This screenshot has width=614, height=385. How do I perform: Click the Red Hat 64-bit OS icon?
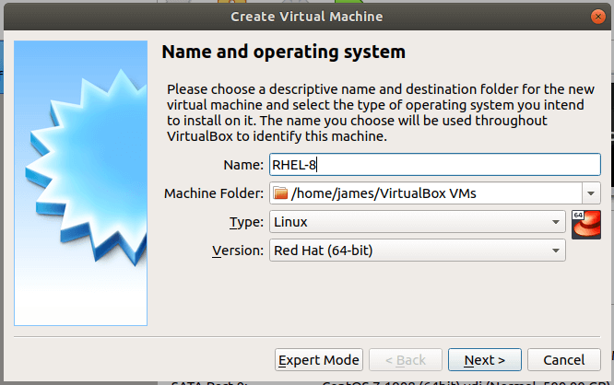click(586, 225)
